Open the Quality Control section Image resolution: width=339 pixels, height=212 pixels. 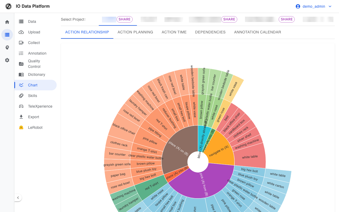35,64
